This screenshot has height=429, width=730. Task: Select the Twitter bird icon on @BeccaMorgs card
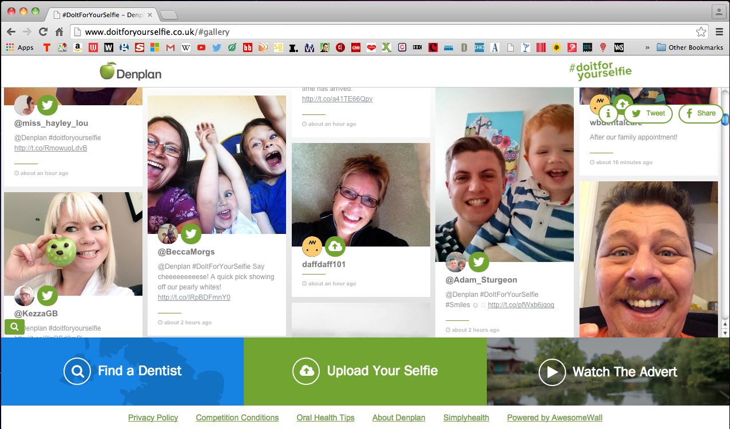[x=191, y=234]
